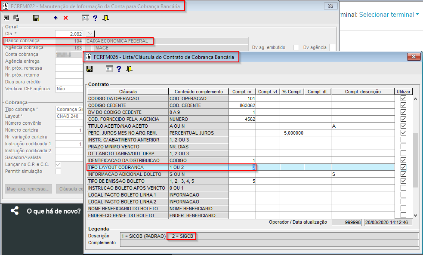Click Cta. field with value 2.082
This screenshot has width=423, height=255.
[x=69, y=34]
